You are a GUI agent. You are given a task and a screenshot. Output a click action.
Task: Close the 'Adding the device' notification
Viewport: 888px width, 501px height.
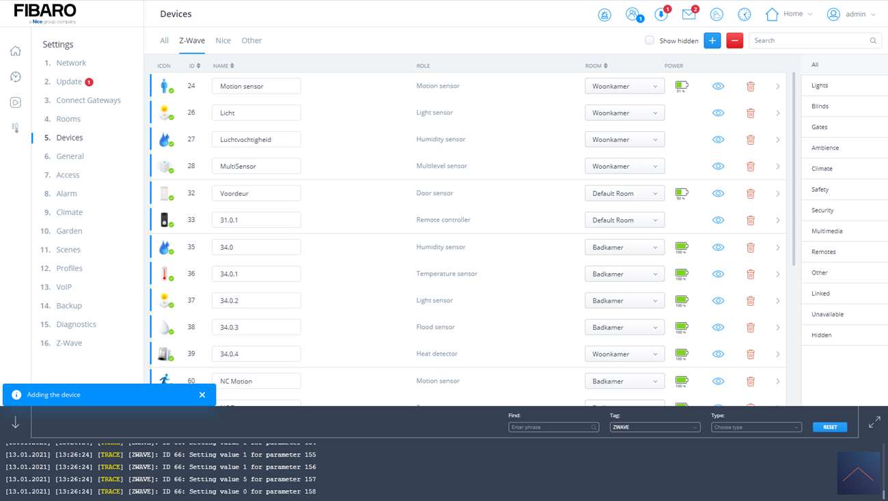pyautogui.click(x=202, y=395)
